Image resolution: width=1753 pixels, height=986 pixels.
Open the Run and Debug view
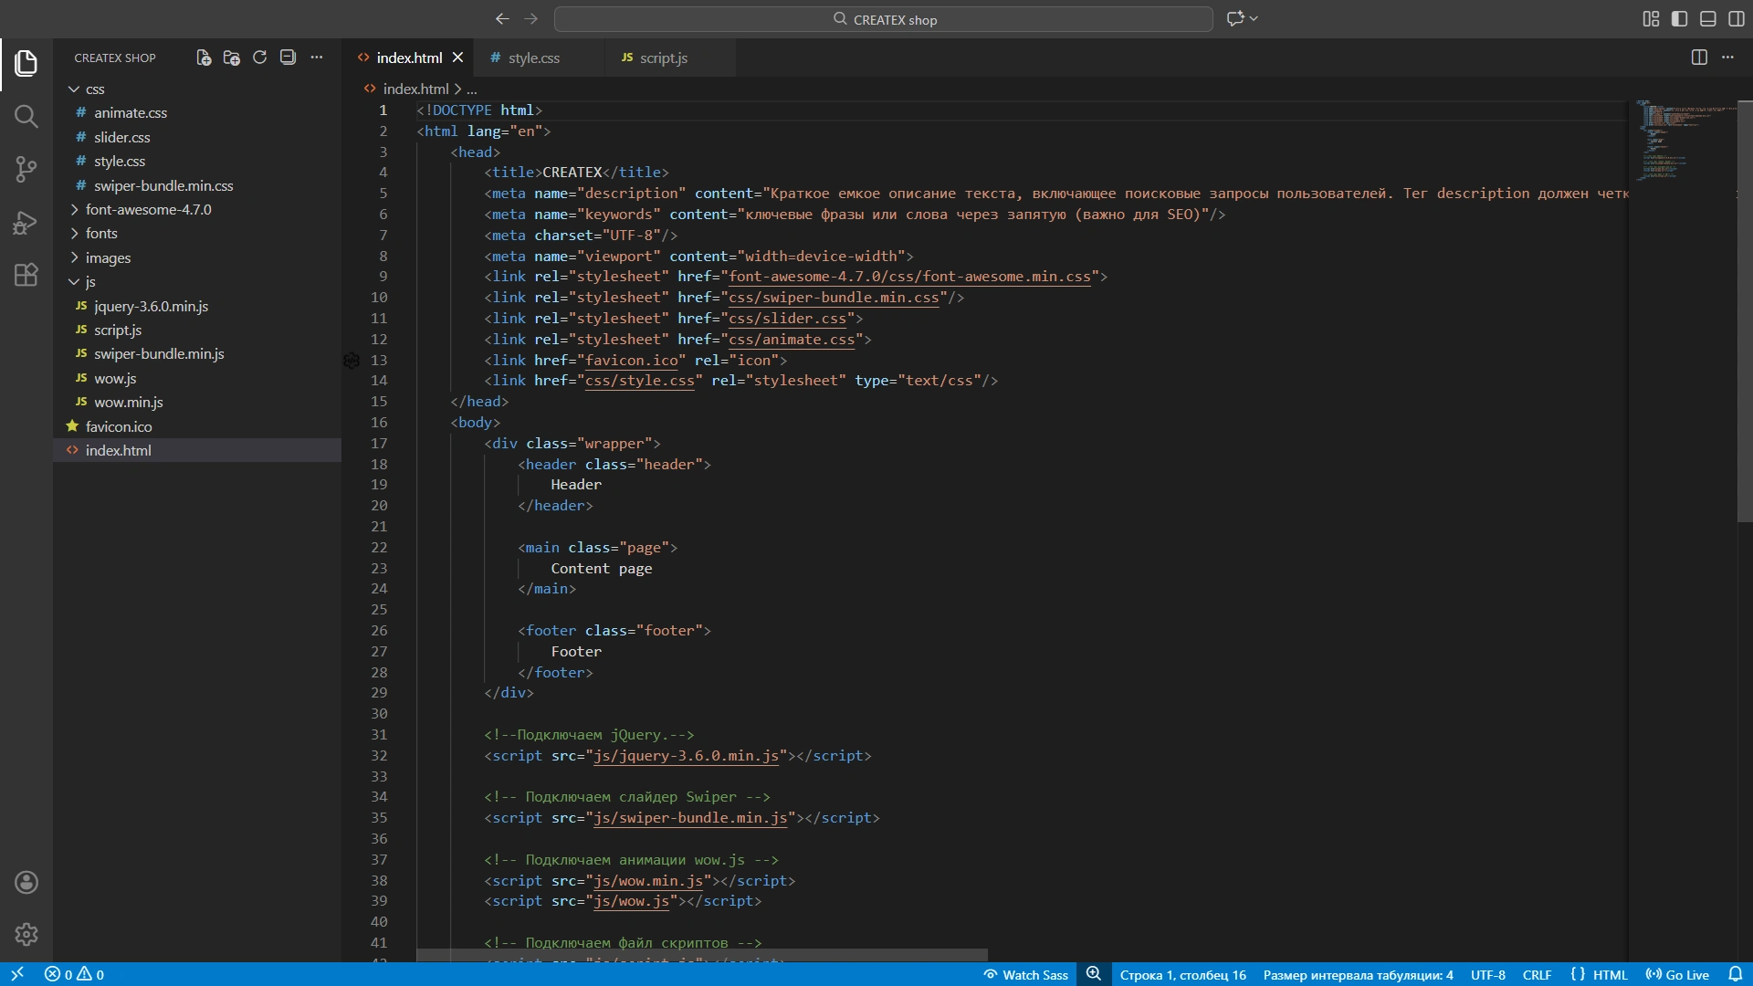pos(26,222)
